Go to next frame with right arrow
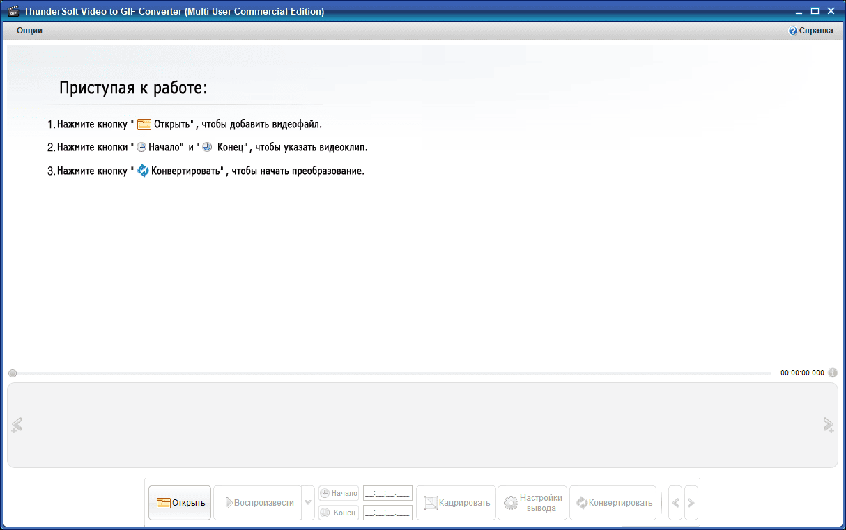 (x=691, y=503)
